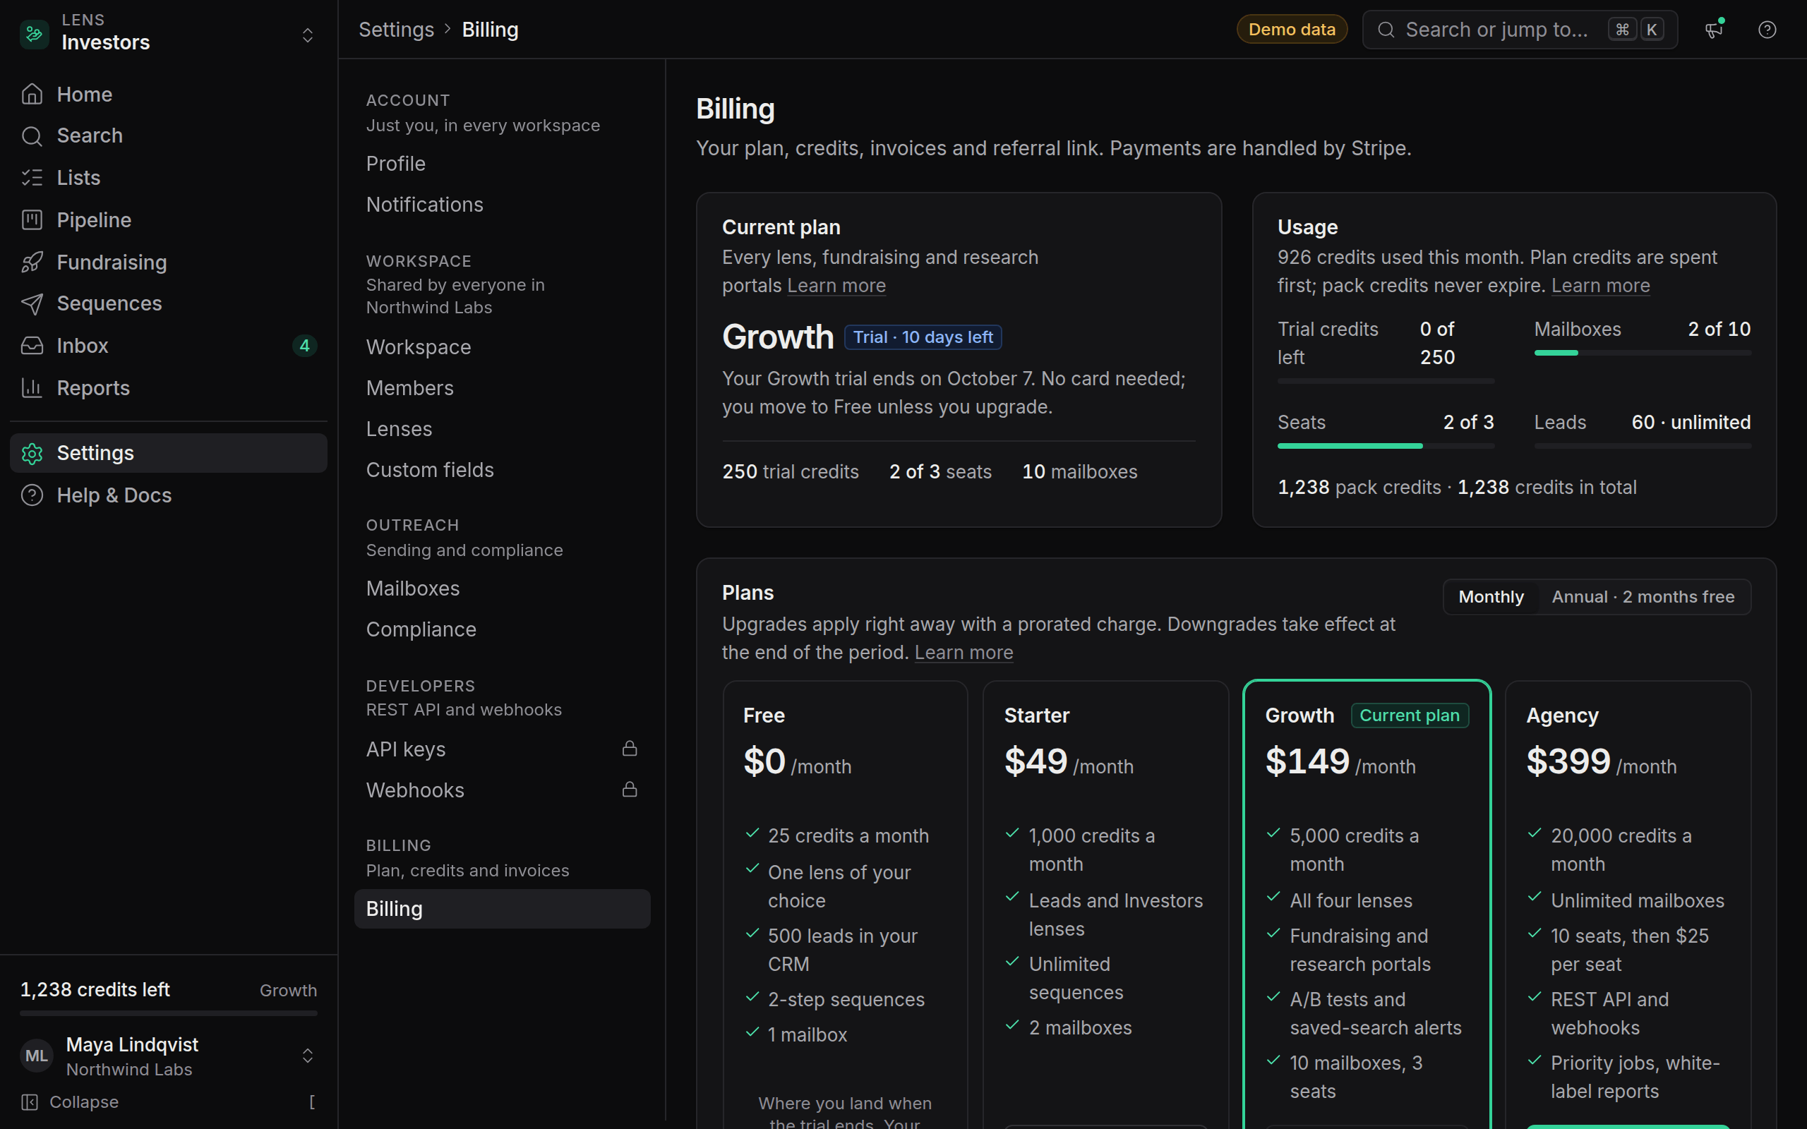Click the 250 trial credits text
Screen dimensions: 1807x1129
[790, 472]
